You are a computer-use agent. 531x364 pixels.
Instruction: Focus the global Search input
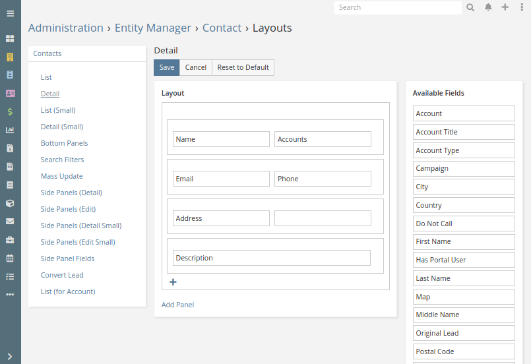tap(398, 7)
